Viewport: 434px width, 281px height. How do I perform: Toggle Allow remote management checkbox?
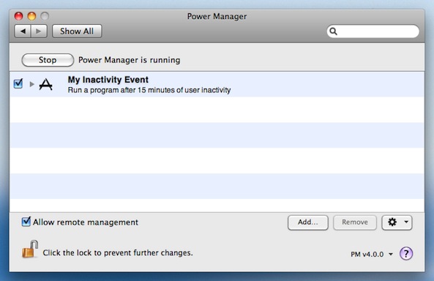(26, 222)
